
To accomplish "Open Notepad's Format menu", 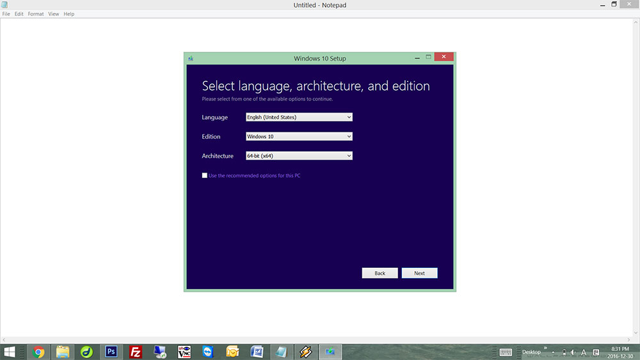I will pyautogui.click(x=35, y=14).
